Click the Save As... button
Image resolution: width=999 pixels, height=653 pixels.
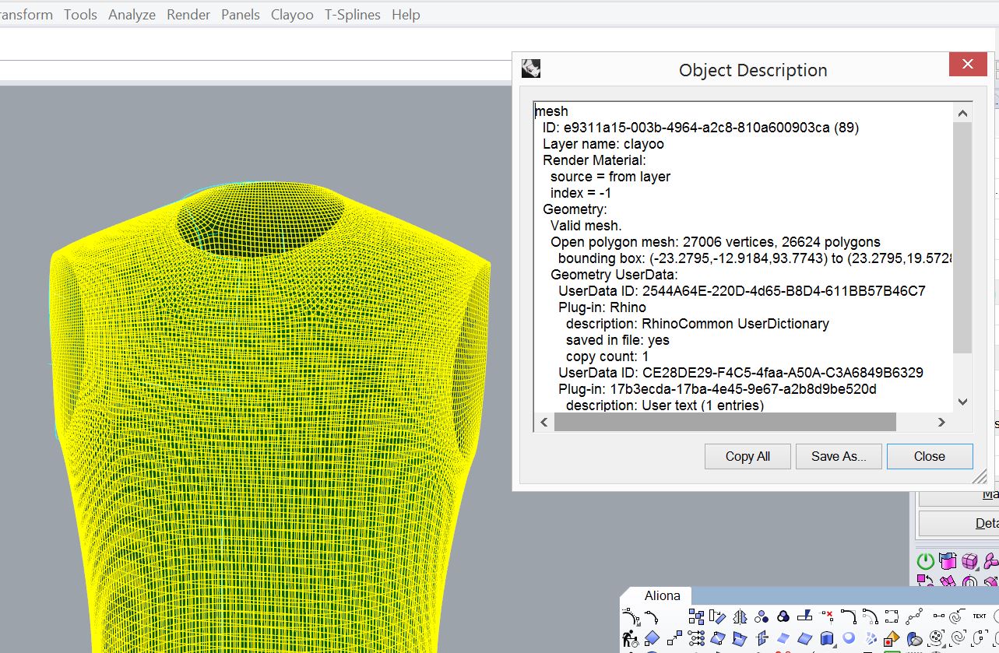838,457
